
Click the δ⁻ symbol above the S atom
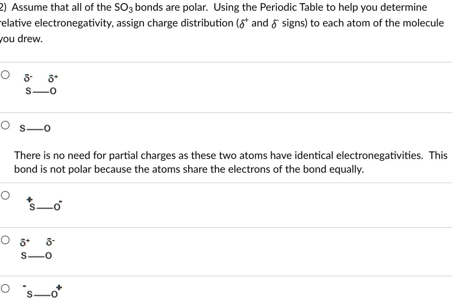28,79
